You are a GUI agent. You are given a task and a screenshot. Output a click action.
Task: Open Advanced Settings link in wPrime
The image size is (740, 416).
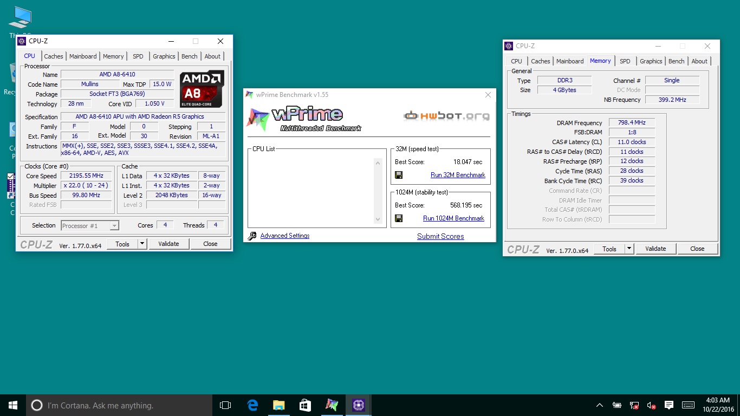(x=285, y=236)
